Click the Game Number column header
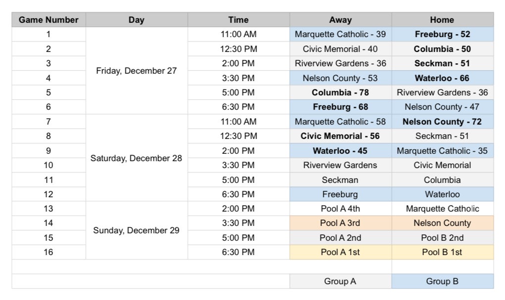 tap(49, 20)
